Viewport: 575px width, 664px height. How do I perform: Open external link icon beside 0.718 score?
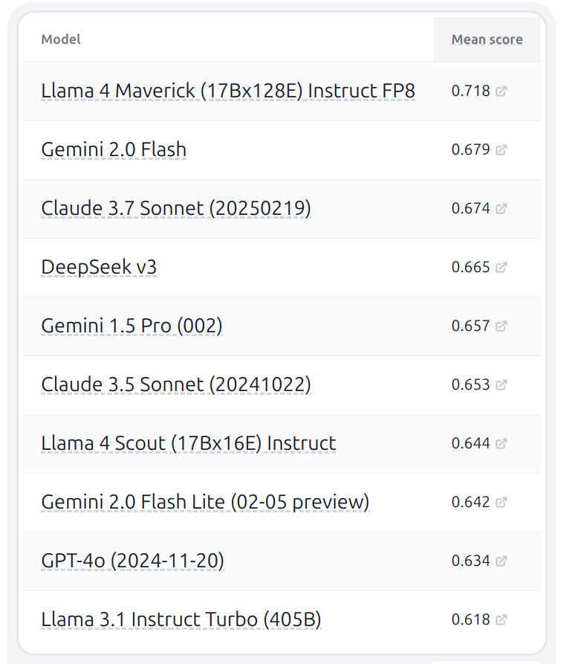pyautogui.click(x=501, y=91)
